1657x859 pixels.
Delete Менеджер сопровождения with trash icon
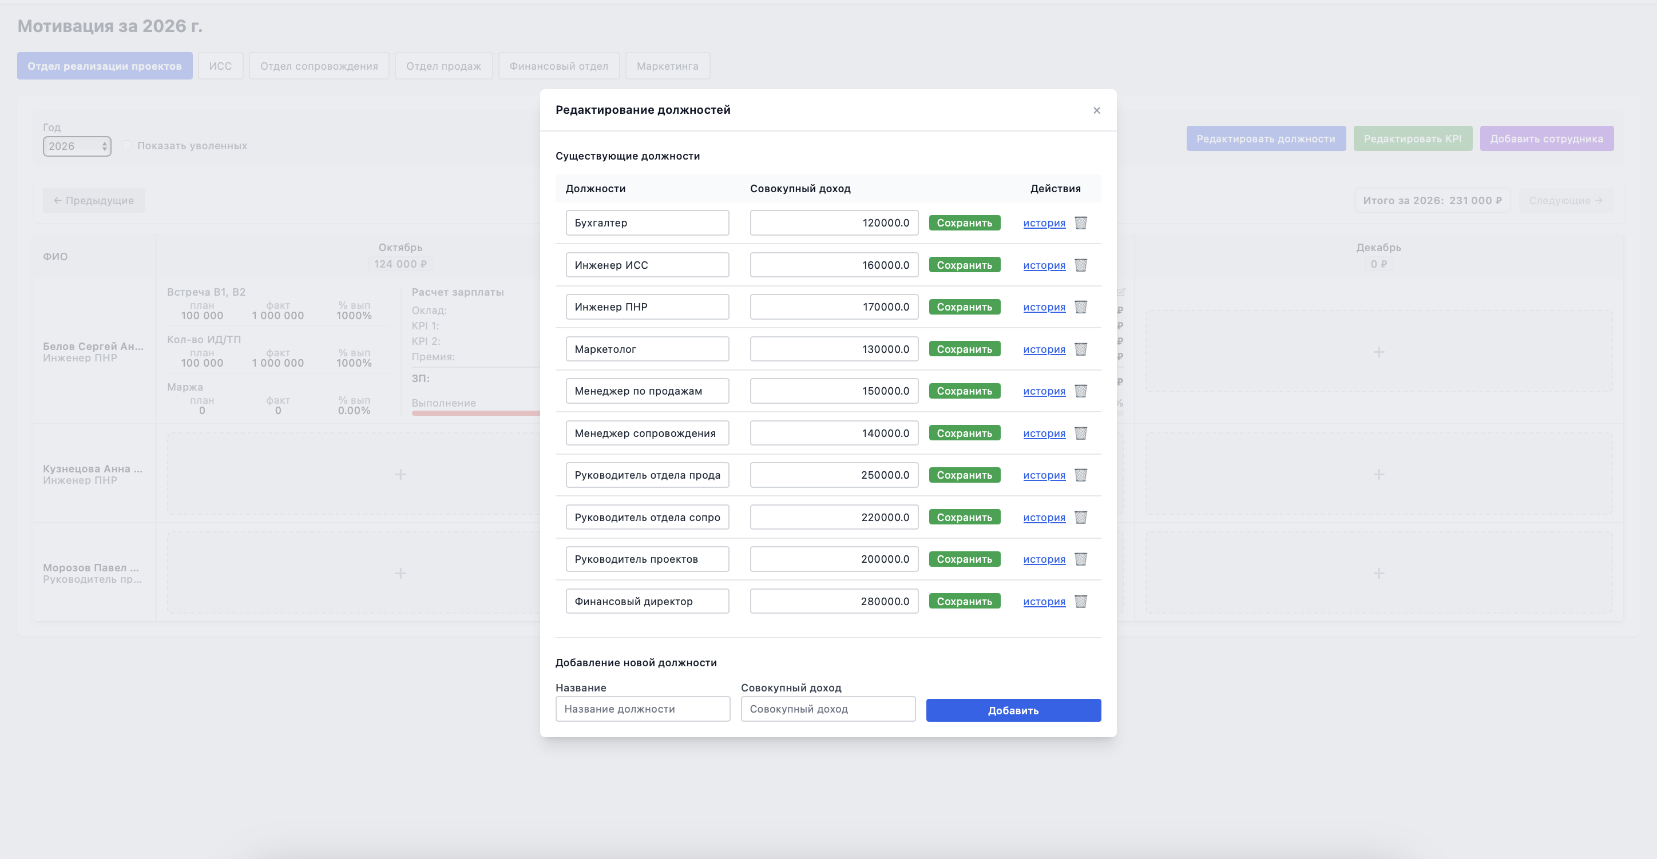click(x=1081, y=434)
